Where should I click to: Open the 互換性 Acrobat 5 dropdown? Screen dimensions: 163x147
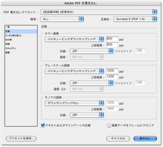coord(135,19)
